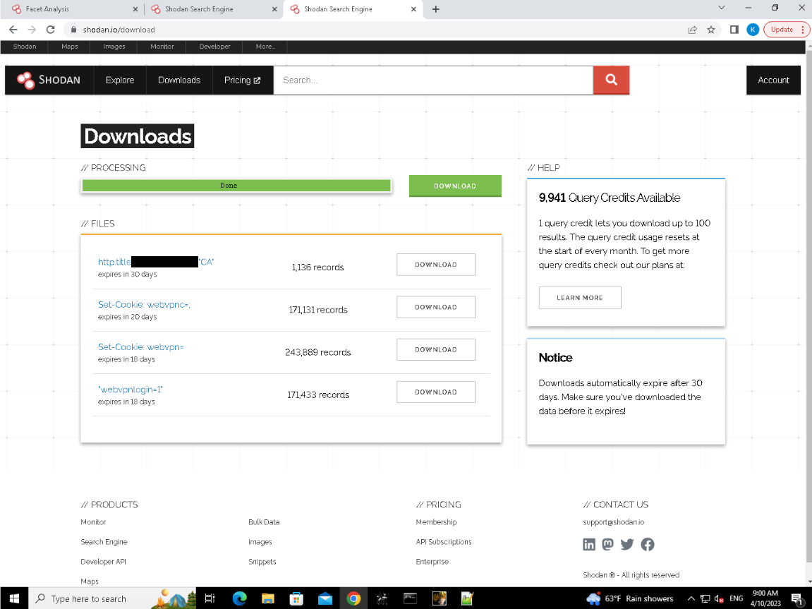The height and width of the screenshot is (609, 812).
Task: Click the padlock site info icon
Action: pos(73,30)
